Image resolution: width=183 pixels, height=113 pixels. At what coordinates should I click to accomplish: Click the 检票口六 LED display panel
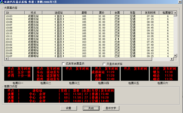pyautogui.click(x=164, y=74)
